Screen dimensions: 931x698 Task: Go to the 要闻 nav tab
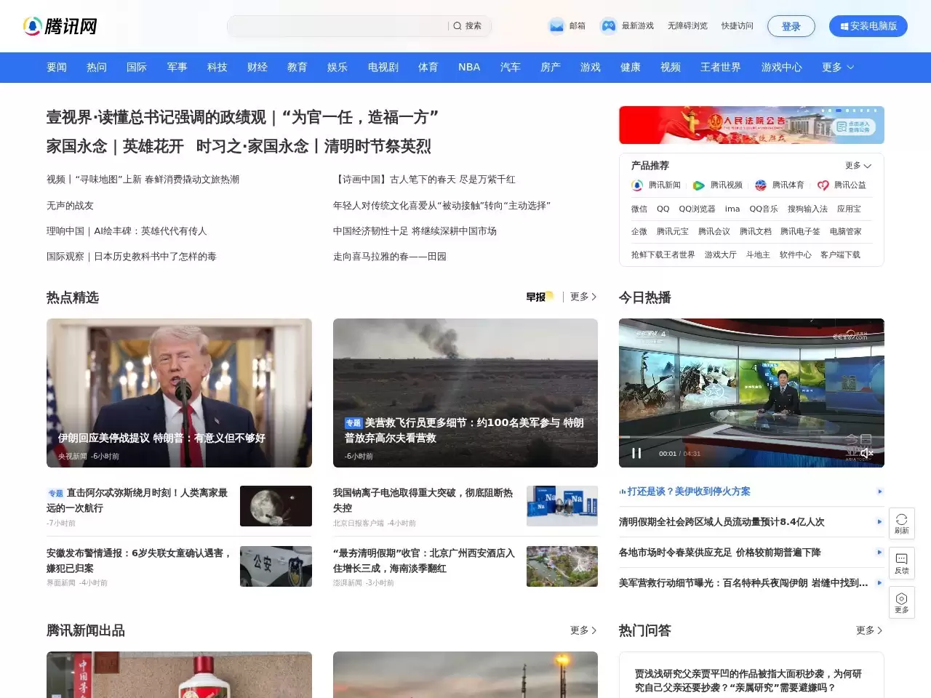coord(57,67)
